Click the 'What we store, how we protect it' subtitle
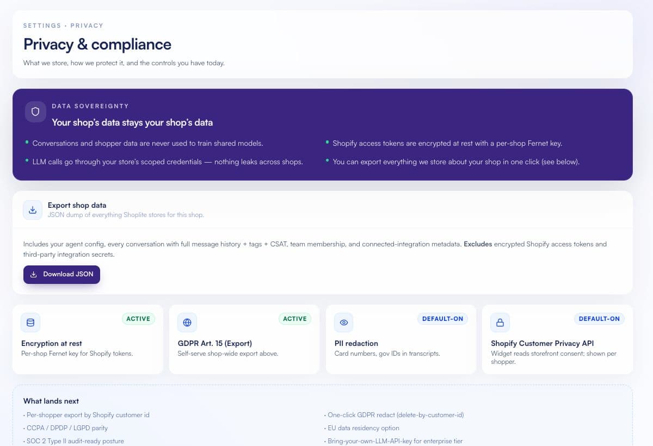The height and width of the screenshot is (446, 653). [124, 63]
